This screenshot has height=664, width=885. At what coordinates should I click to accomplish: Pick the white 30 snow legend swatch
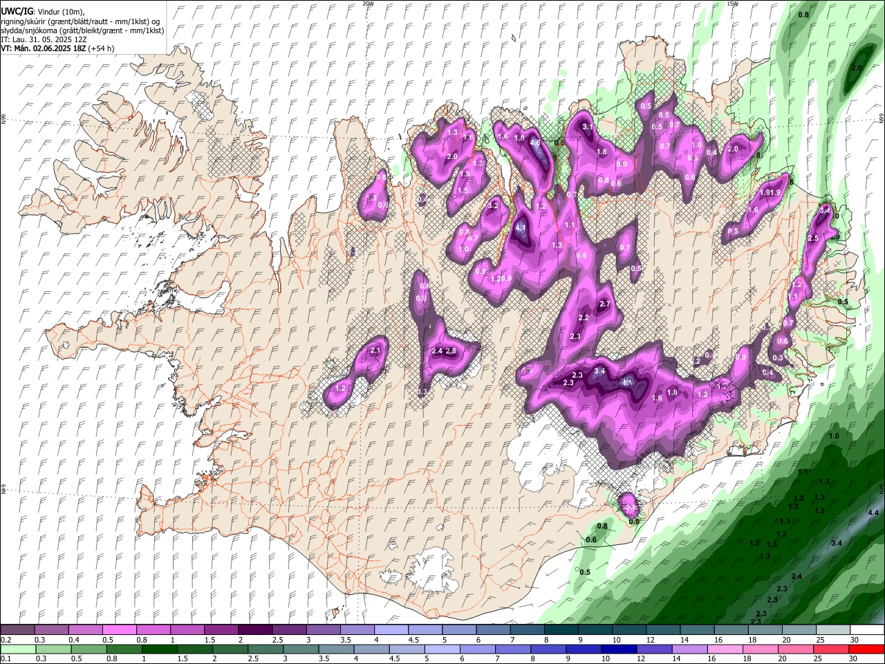(866, 630)
